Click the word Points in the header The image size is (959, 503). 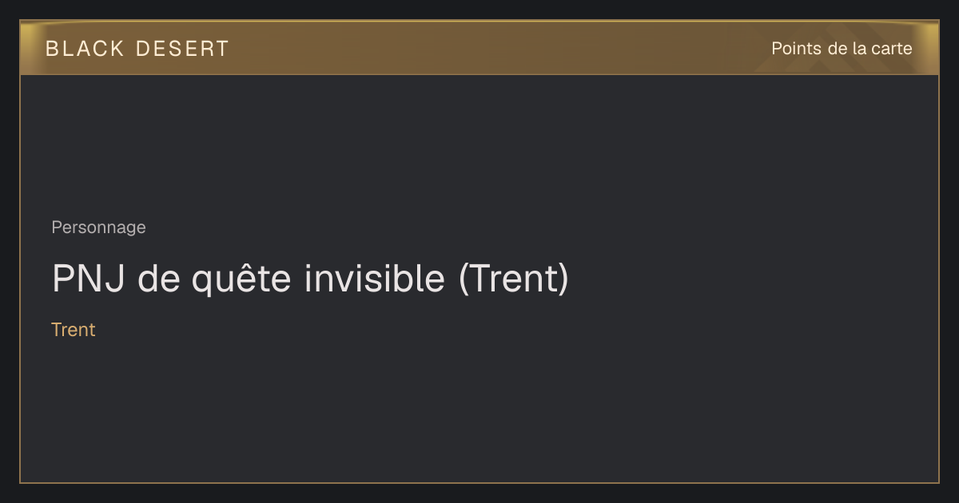click(796, 49)
